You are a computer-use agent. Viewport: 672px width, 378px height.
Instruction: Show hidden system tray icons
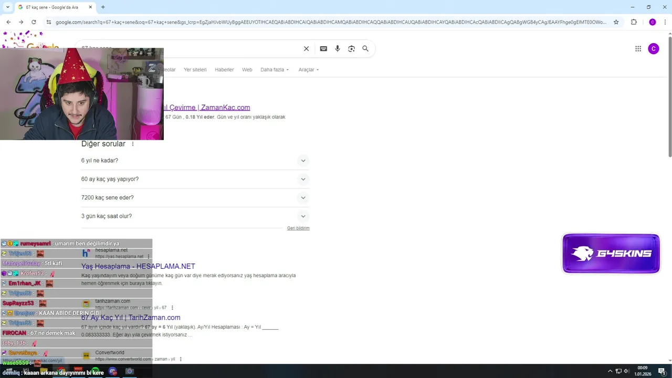click(610, 371)
